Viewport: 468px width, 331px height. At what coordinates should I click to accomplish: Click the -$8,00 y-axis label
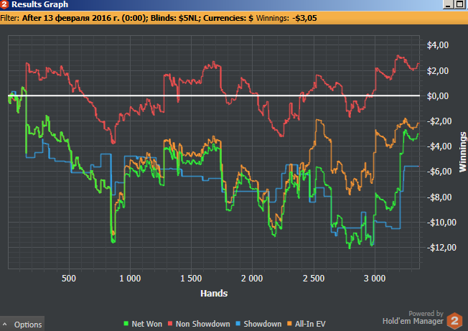click(439, 197)
